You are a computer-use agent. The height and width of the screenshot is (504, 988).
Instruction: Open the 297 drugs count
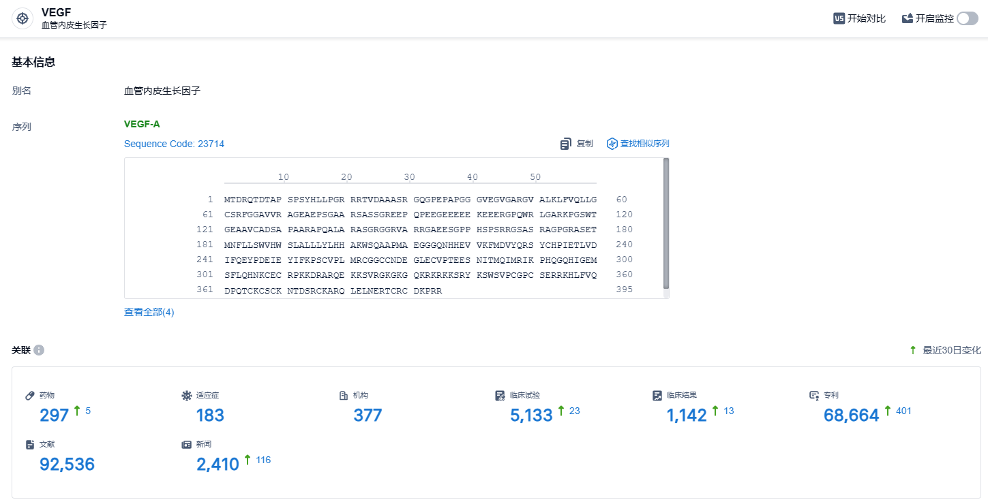click(55, 415)
